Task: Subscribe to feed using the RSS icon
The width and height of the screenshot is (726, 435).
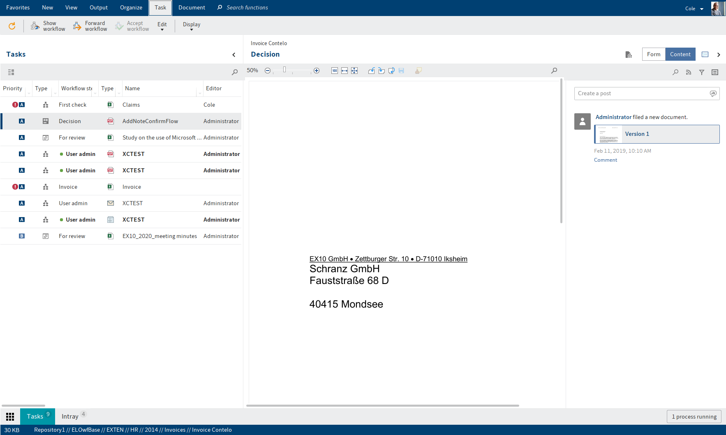Action: [x=689, y=72]
